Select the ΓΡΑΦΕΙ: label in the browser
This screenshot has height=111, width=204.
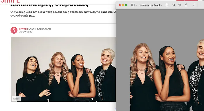24,29
